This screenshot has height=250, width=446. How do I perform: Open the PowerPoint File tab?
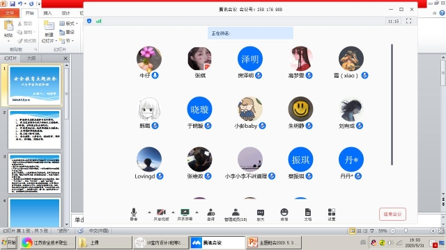[10, 13]
